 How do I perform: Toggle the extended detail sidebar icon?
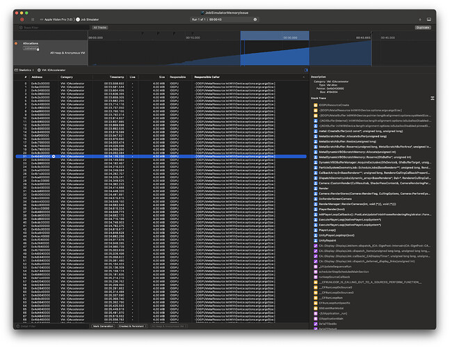point(306,70)
